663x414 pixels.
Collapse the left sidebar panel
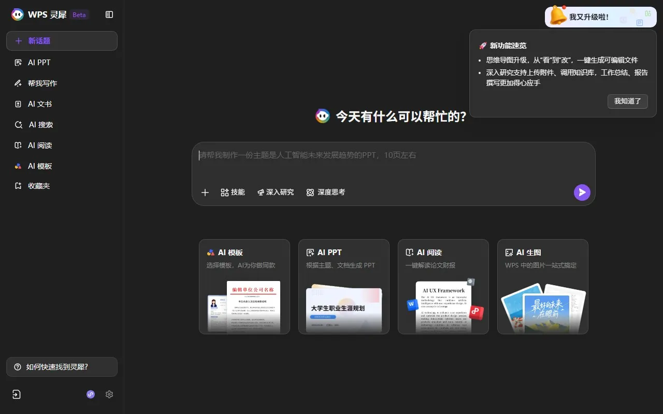[x=109, y=14]
